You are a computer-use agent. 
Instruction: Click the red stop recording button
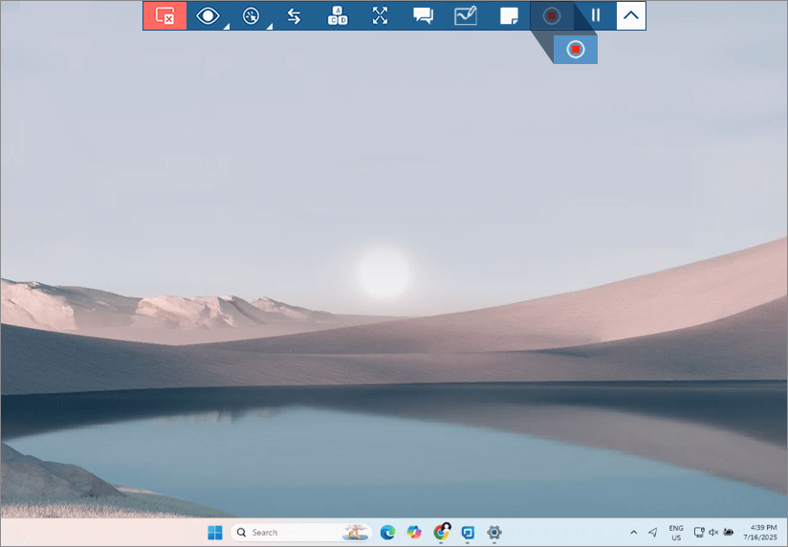575,49
